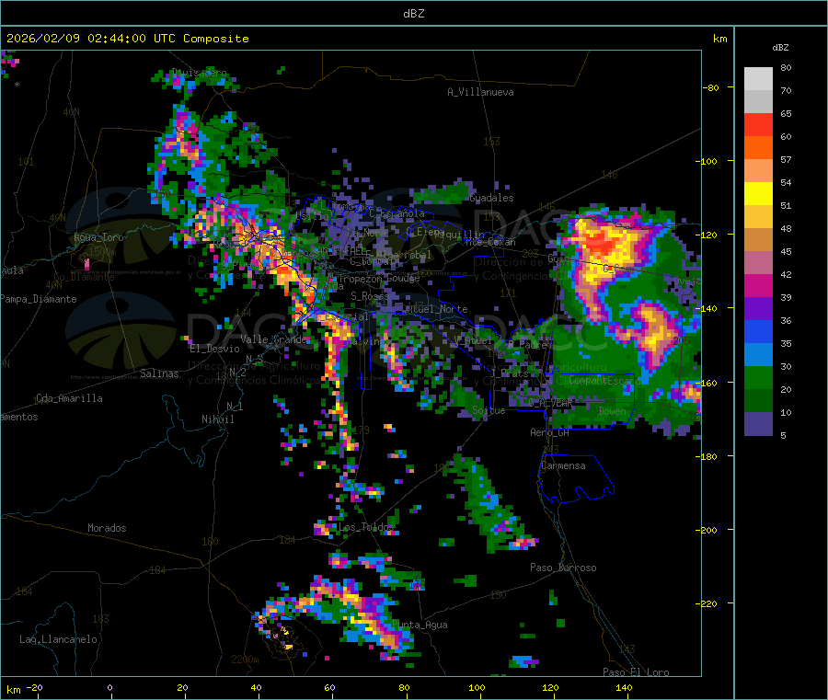Click the 'Nihuil' place label
The image size is (828, 700).
pos(217,419)
